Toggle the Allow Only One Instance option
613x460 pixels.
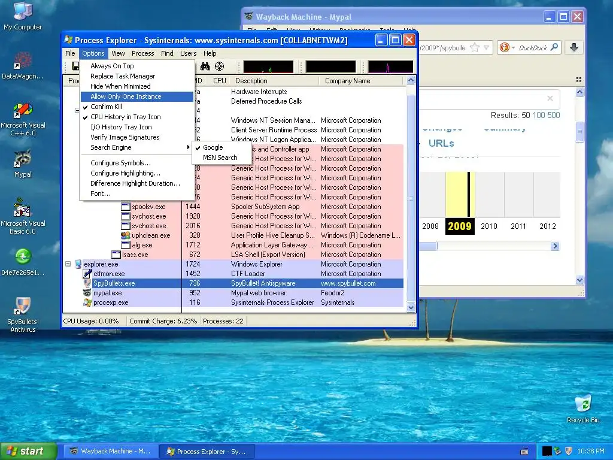click(x=137, y=96)
